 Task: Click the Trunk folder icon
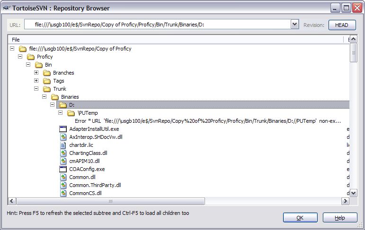click(47, 89)
